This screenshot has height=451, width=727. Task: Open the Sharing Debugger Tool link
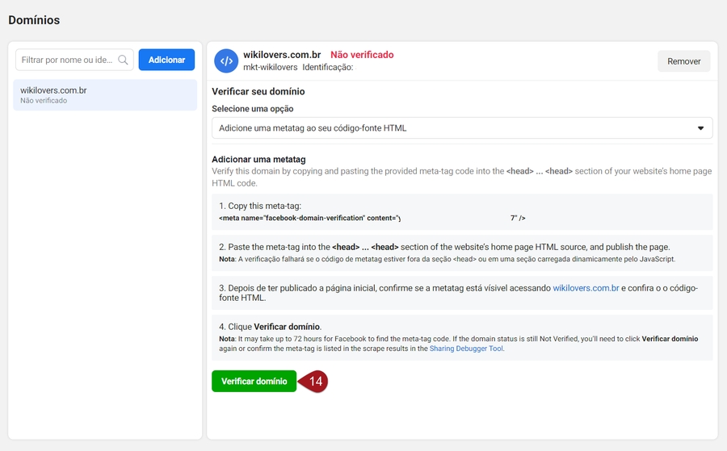(x=466, y=349)
